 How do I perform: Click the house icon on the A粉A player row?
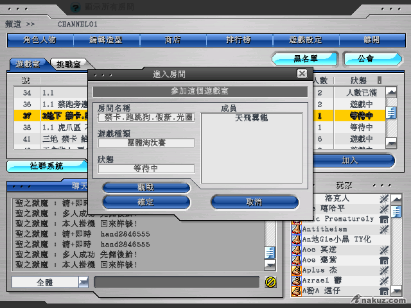click(x=384, y=291)
